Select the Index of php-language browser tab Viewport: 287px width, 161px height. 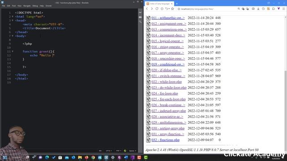pos(159,4)
